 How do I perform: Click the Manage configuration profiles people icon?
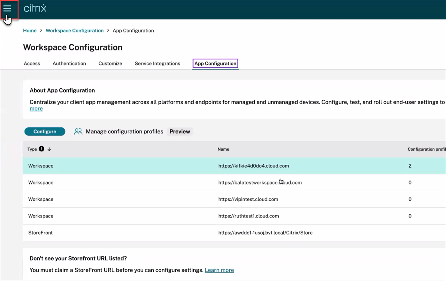tap(78, 131)
